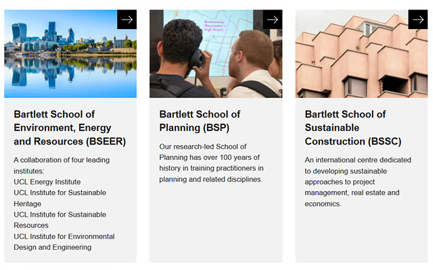The image size is (433, 270).
Task: Click 'A collaboration of four leading institutes' text
Action: point(61,165)
